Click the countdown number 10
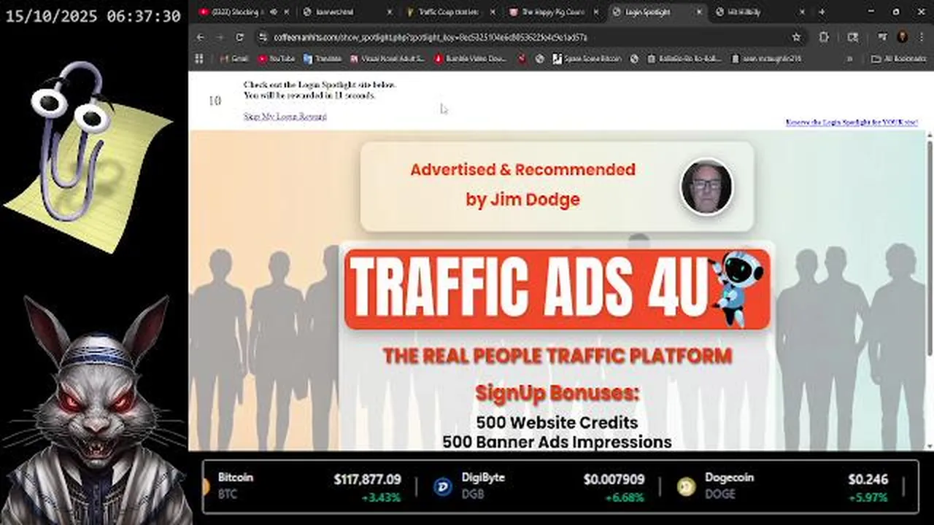The image size is (934, 525). (x=215, y=101)
